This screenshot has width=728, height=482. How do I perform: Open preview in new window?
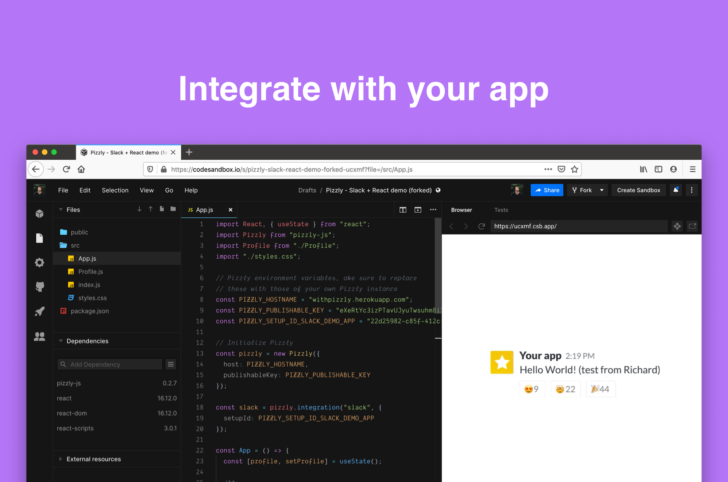[692, 226]
